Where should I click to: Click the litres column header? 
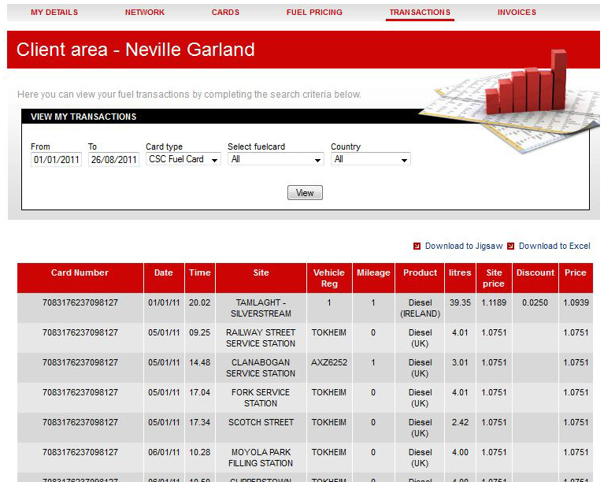click(x=461, y=278)
